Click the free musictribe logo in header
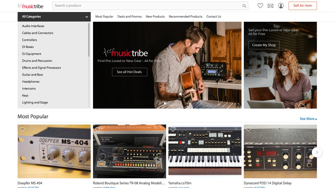 [30, 6]
